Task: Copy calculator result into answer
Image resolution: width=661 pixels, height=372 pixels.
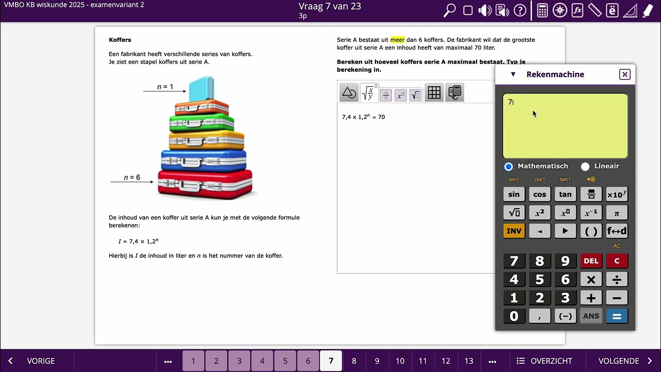Action: point(454,92)
